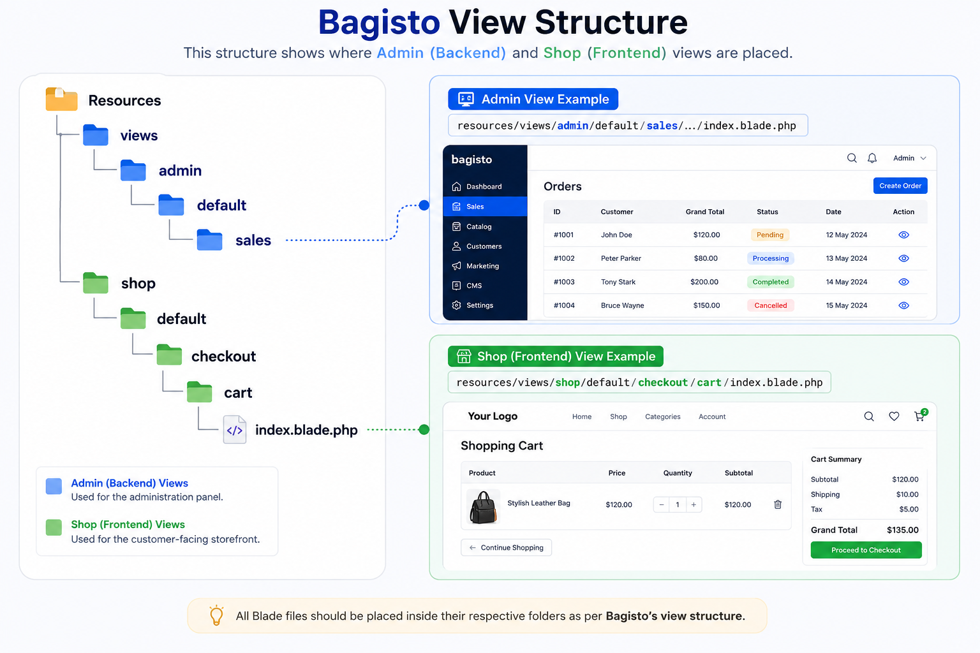This screenshot has width=980, height=653.
Task: Open Settings in the bagisto sidebar
Action: pos(485,305)
